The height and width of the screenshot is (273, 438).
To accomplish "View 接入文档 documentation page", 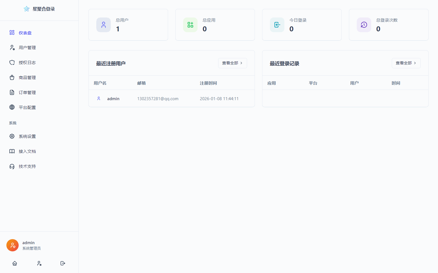I will pos(27,151).
